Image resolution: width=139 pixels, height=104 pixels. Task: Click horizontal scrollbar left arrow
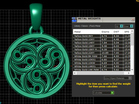pos(75,73)
